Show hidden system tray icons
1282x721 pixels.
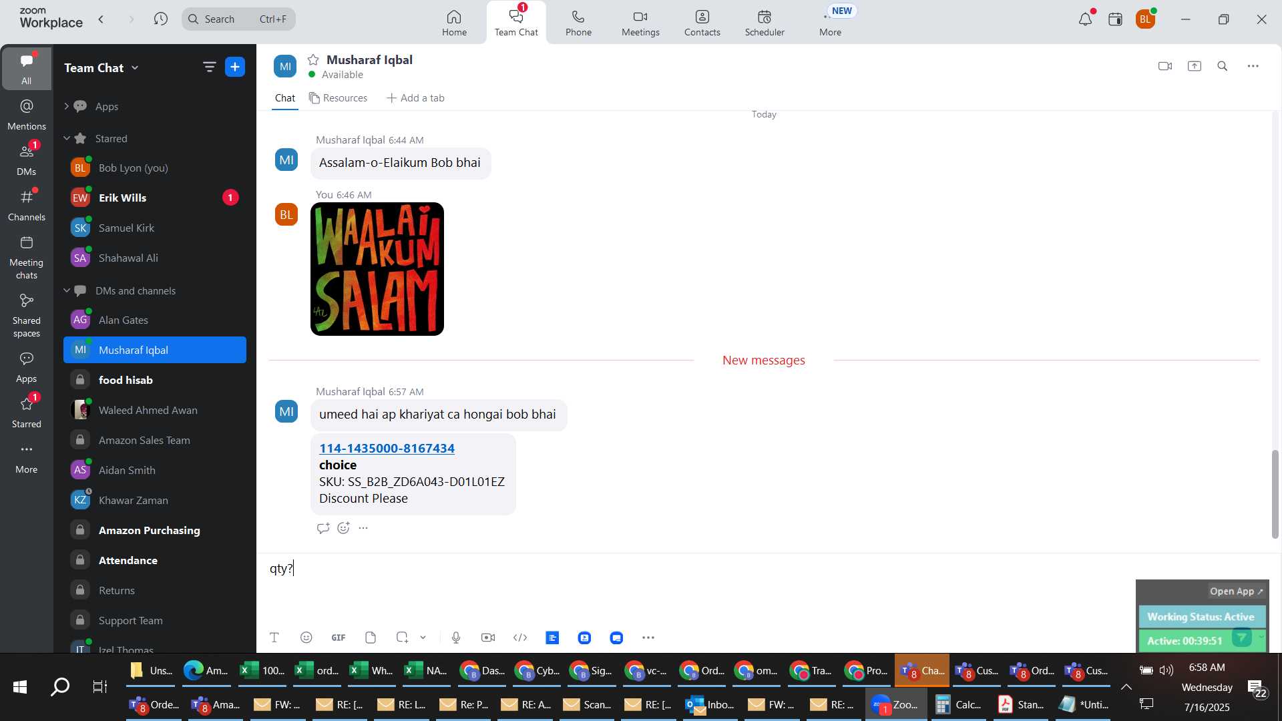coord(1126,687)
